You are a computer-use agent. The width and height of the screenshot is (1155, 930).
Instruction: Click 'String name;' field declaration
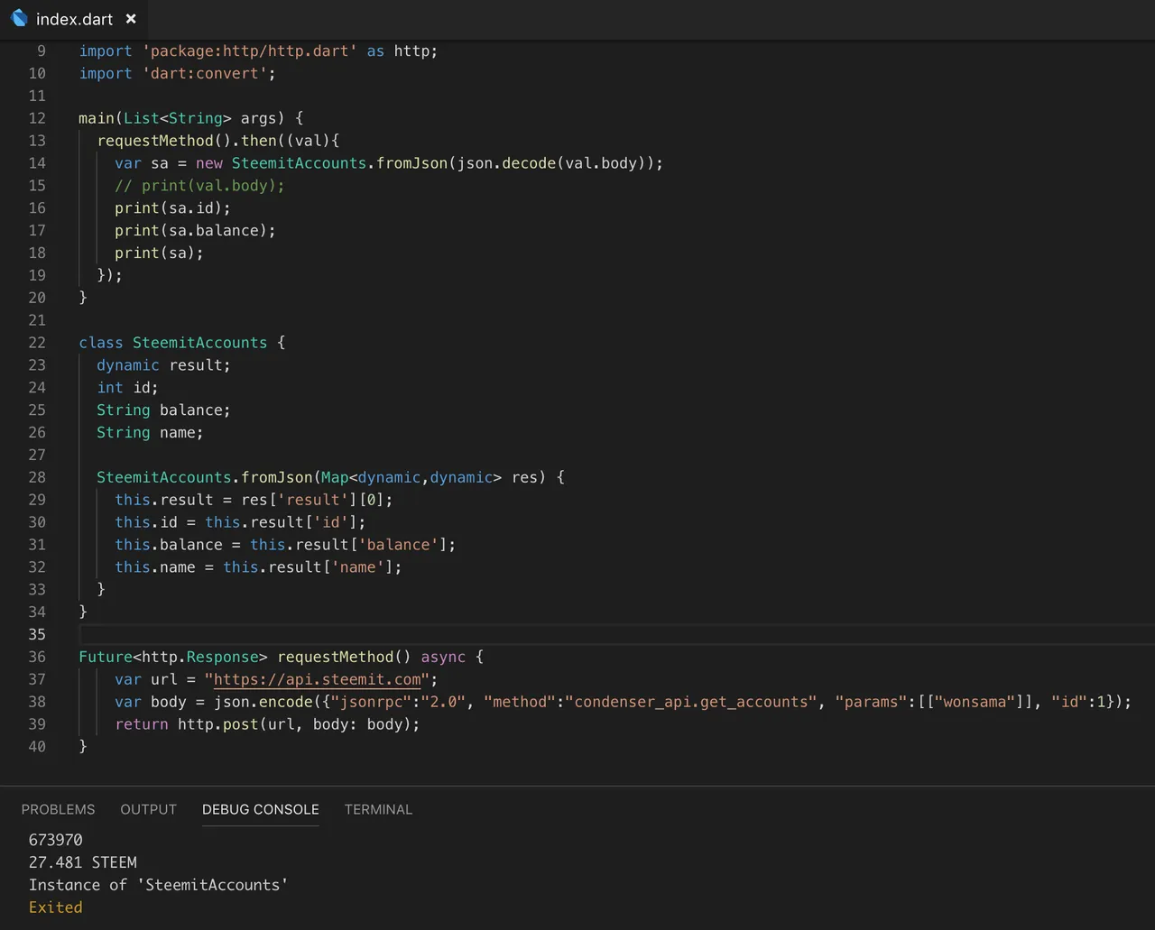click(x=150, y=433)
